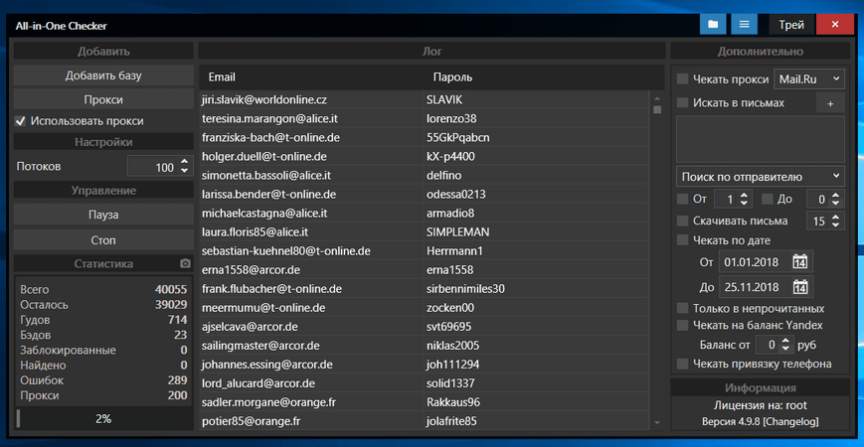The image size is (864, 447).
Task: Increase the Потоков thread count stepper
Action: click(x=185, y=163)
